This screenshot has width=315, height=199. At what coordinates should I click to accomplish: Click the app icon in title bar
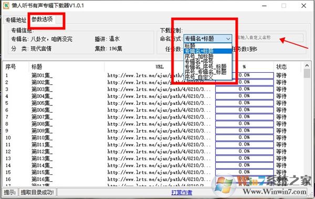(6, 5)
